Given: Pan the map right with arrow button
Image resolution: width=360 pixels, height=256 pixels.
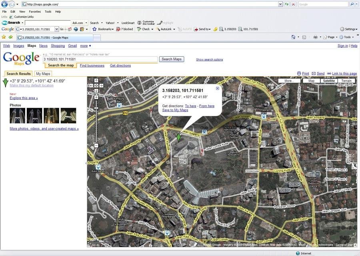Looking at the screenshot, I should (x=101, y=86).
